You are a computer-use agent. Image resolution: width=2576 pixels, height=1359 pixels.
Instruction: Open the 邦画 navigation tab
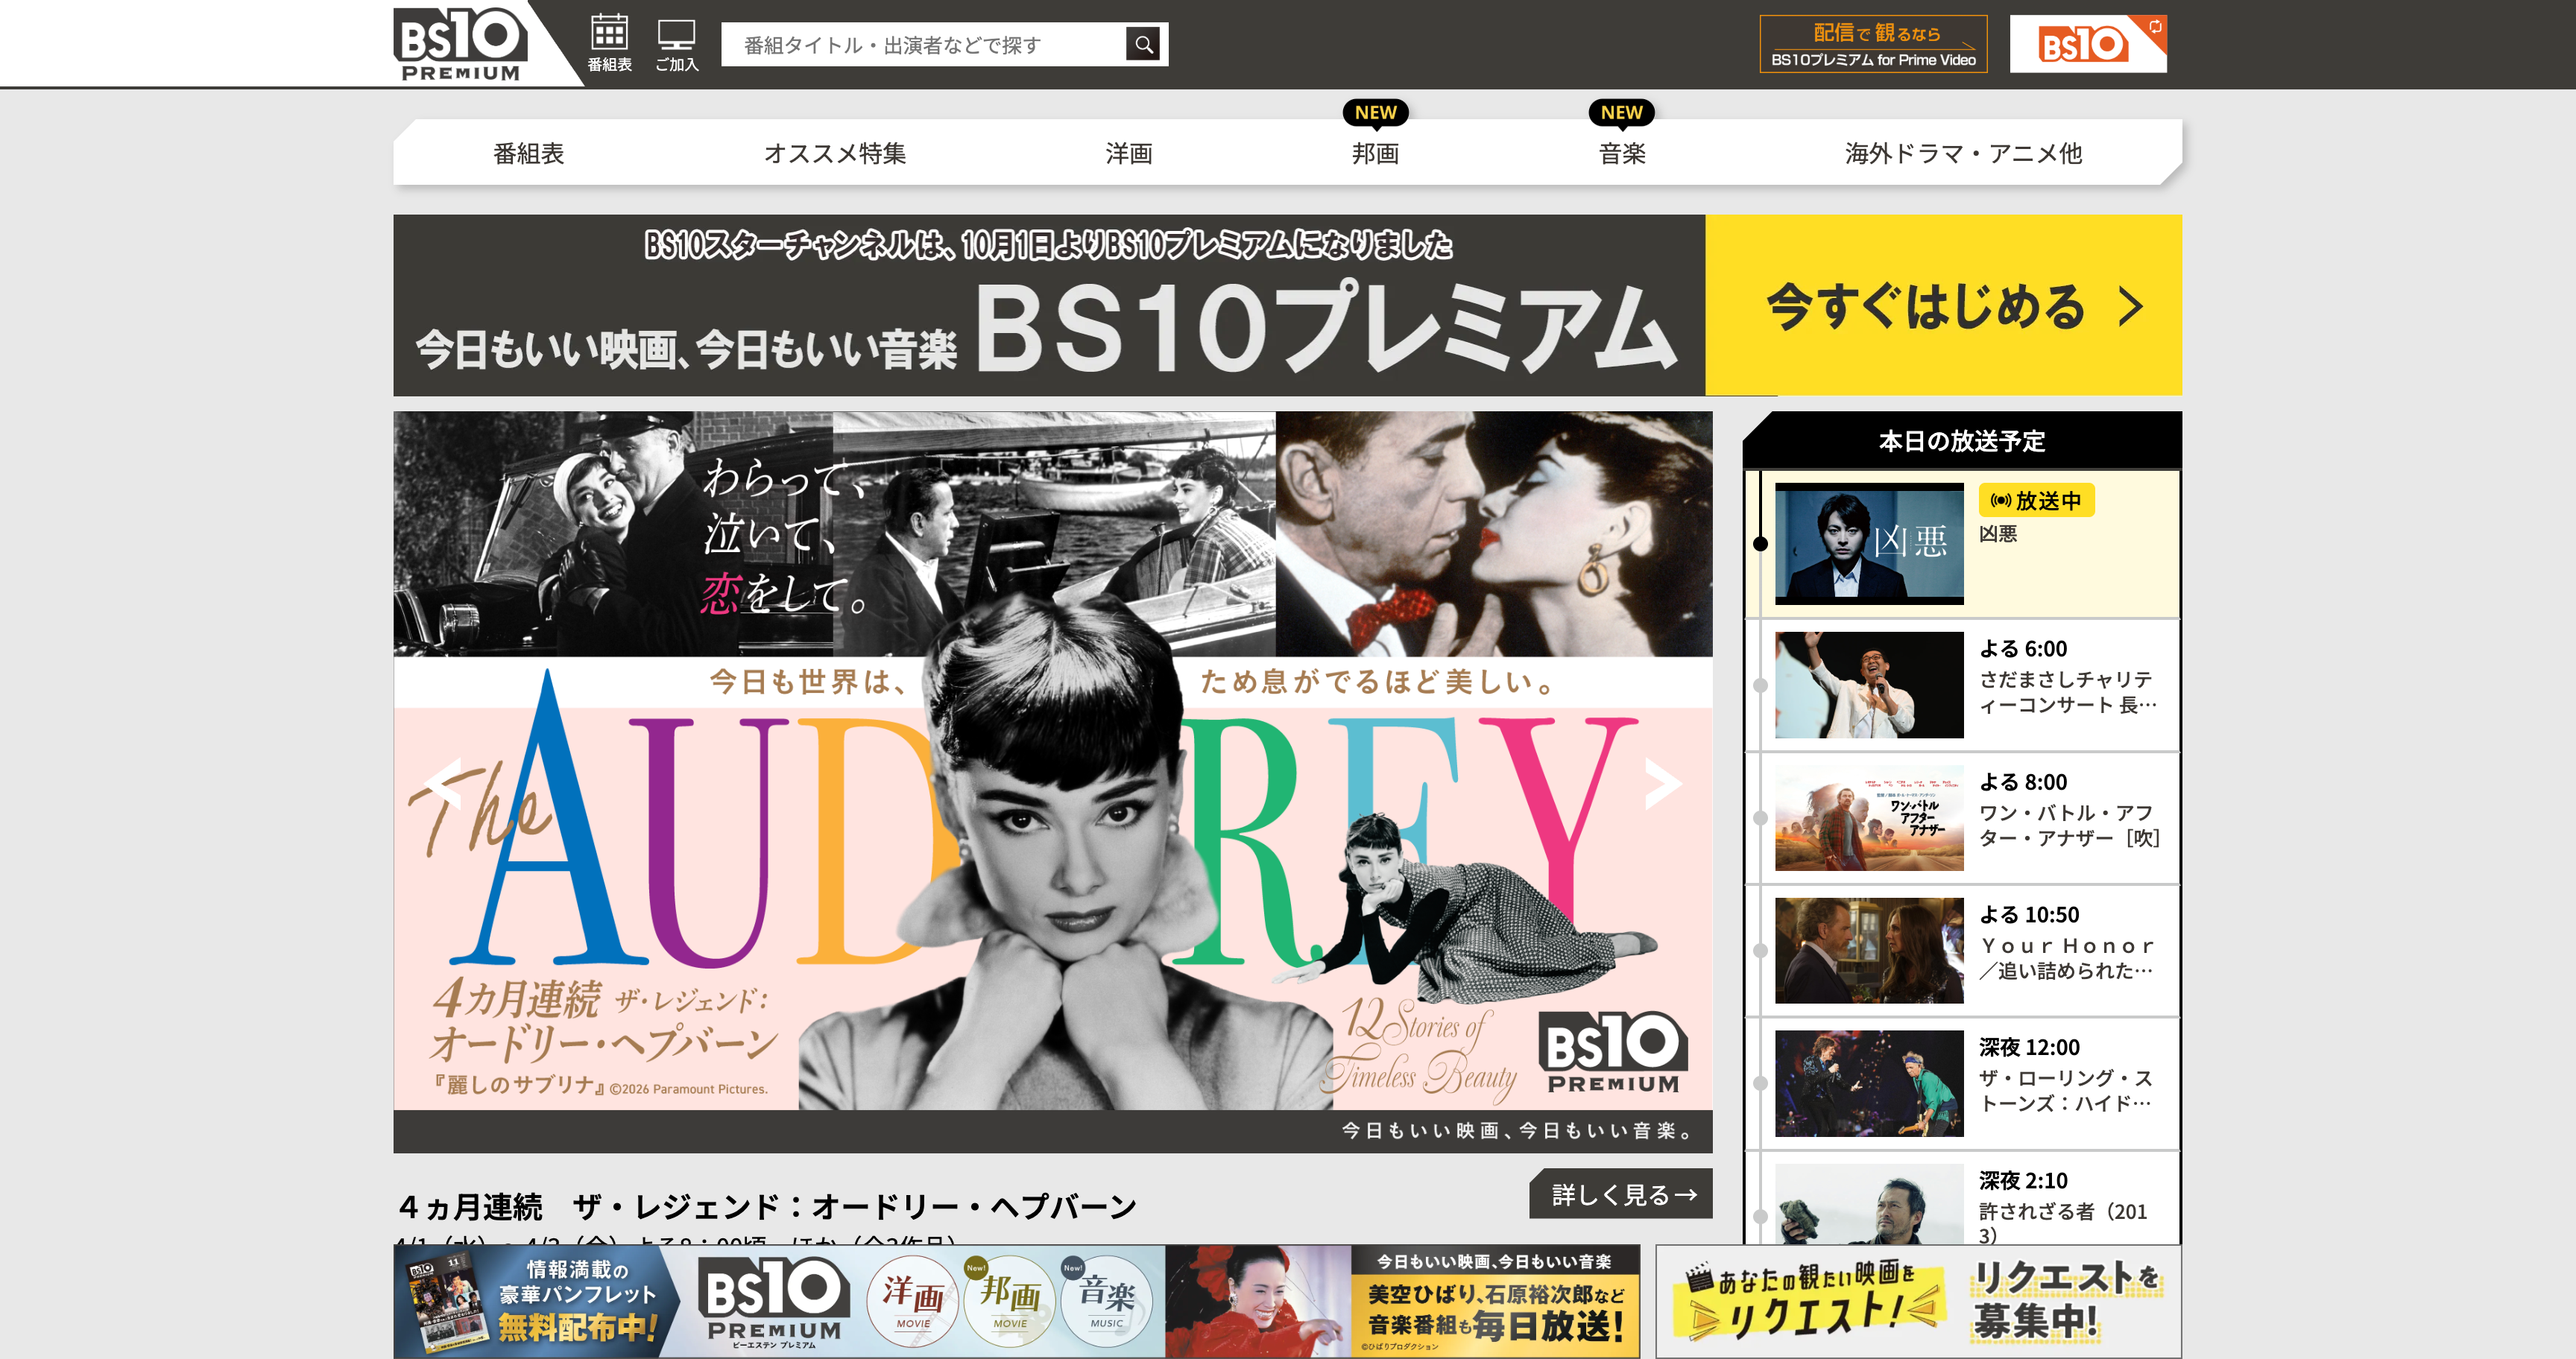point(1375,153)
